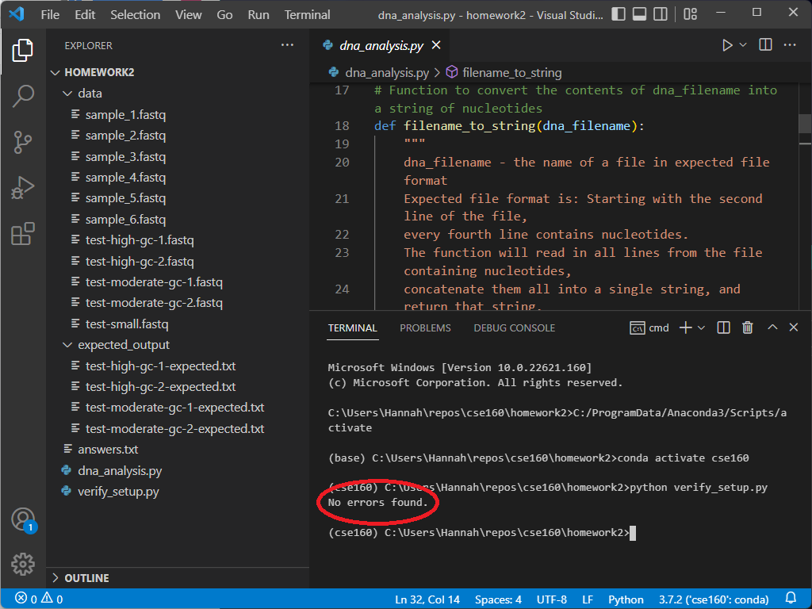The height and width of the screenshot is (609, 812).
Task: Switch to the PROBLEMS tab
Action: (x=425, y=327)
